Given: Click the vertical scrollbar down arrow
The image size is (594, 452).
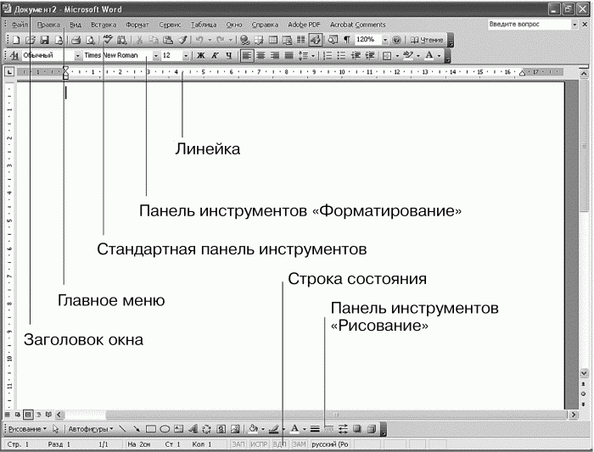Looking at the screenshot, I should pos(584,373).
